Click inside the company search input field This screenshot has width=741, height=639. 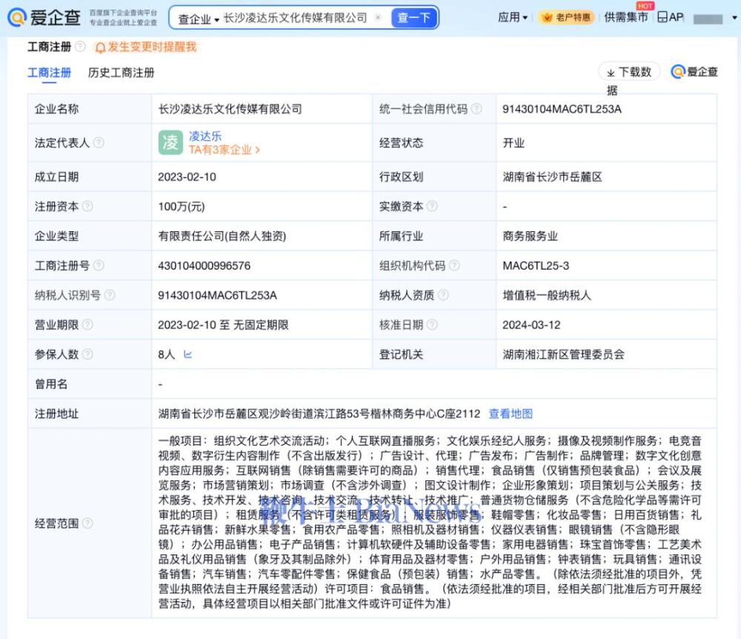[296, 16]
